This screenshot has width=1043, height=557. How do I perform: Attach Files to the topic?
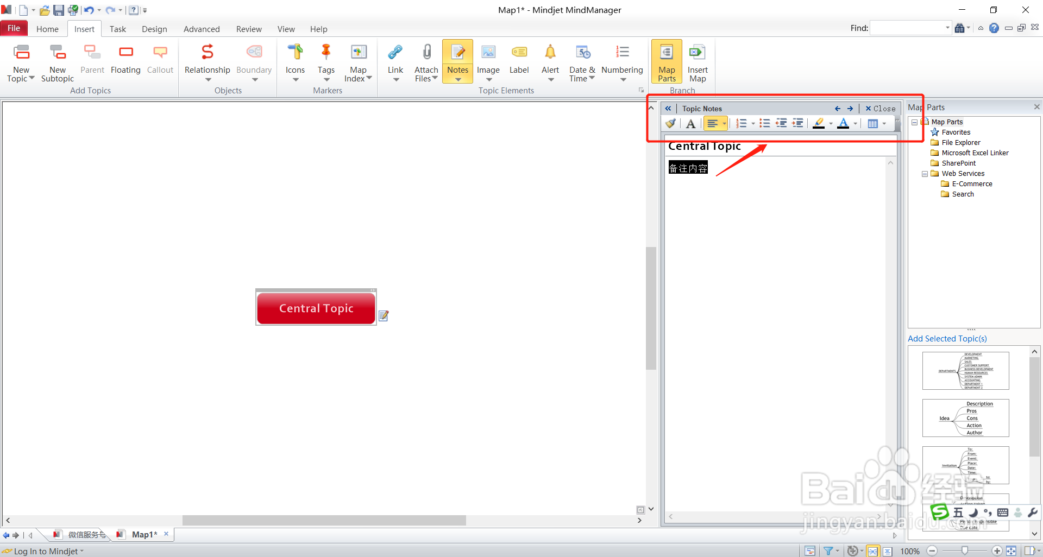(x=426, y=63)
